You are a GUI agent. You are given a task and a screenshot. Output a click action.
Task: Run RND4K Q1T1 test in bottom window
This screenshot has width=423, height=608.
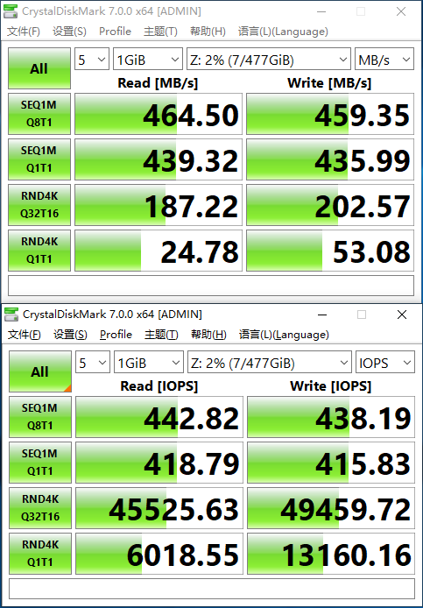point(40,554)
